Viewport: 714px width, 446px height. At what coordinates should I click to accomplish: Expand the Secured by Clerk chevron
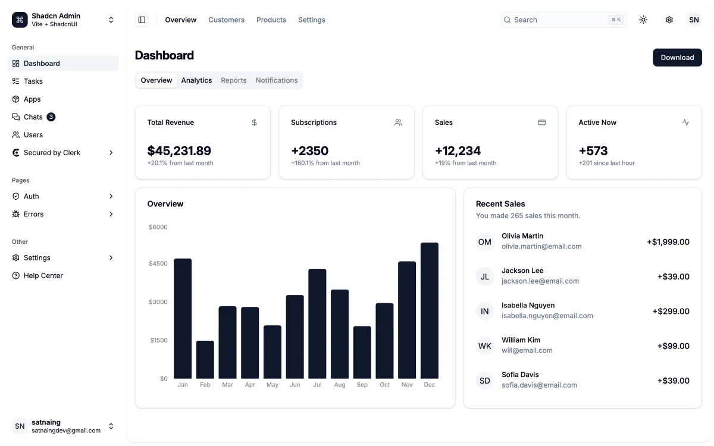click(x=111, y=153)
